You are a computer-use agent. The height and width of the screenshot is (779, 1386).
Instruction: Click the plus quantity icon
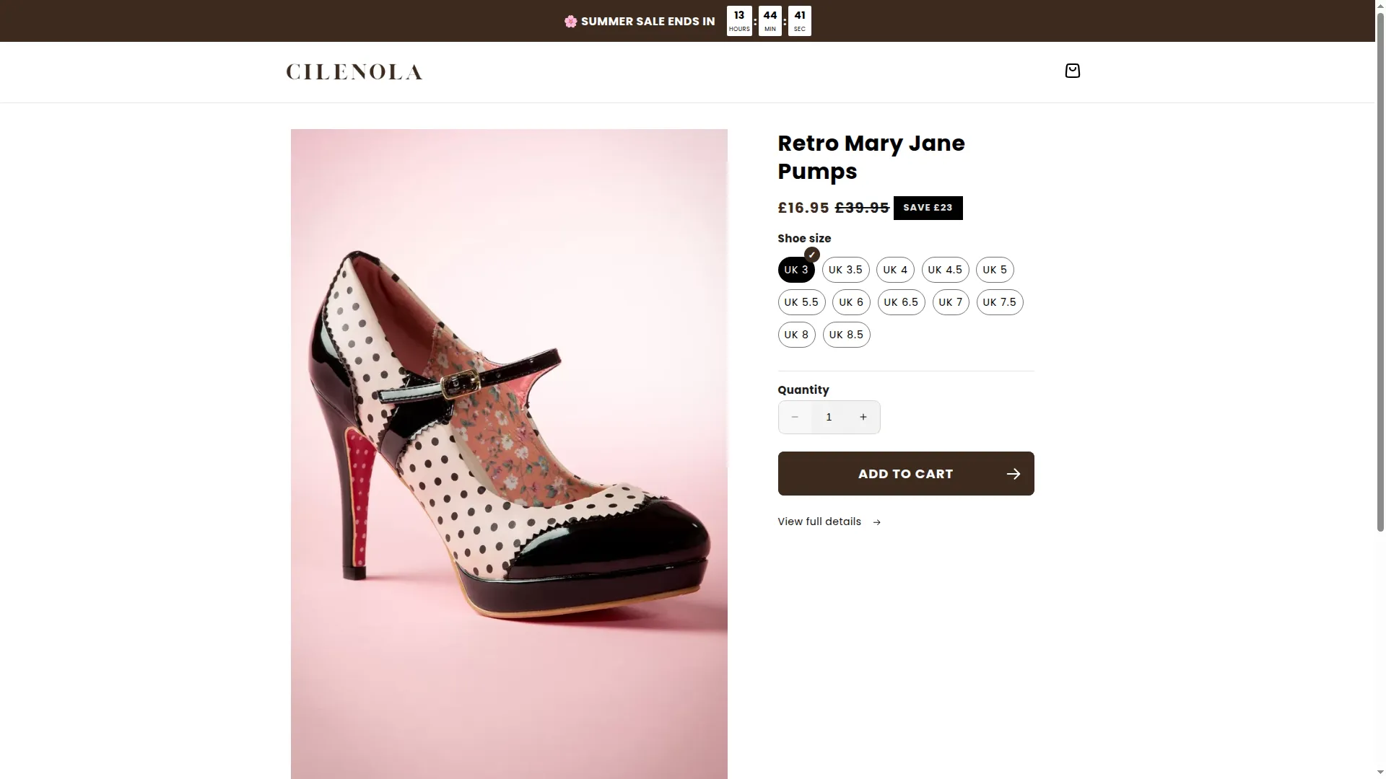pyautogui.click(x=863, y=417)
